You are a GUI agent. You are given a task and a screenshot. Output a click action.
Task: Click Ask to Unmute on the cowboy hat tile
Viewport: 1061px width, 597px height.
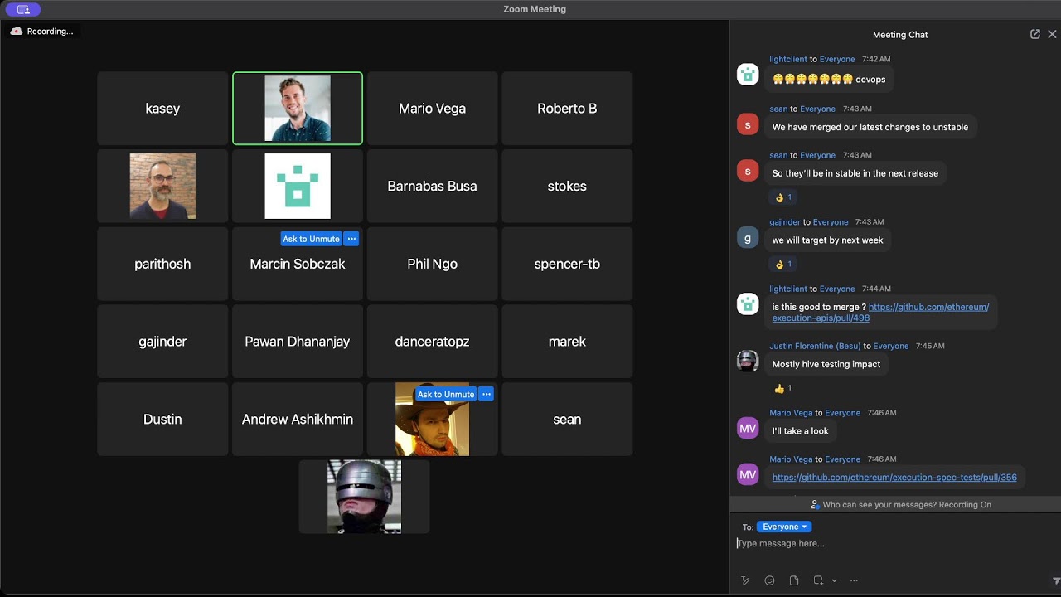pos(446,395)
